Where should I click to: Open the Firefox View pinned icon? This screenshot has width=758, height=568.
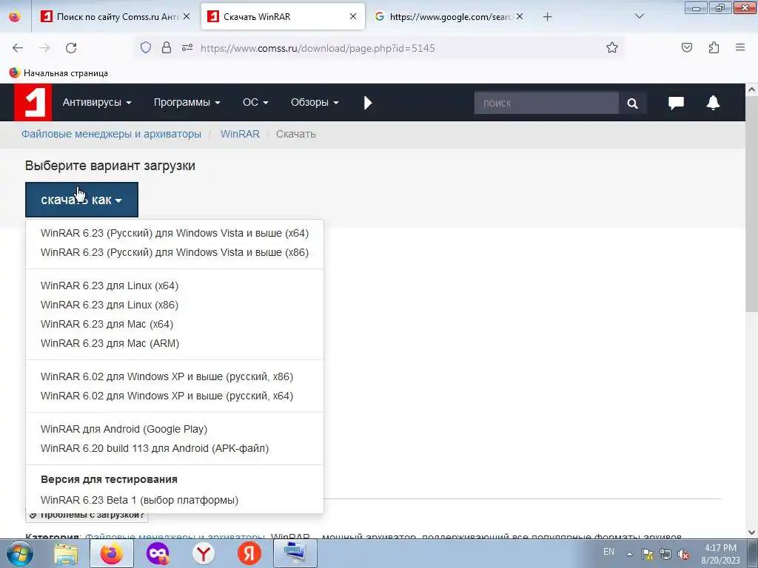tap(15, 17)
